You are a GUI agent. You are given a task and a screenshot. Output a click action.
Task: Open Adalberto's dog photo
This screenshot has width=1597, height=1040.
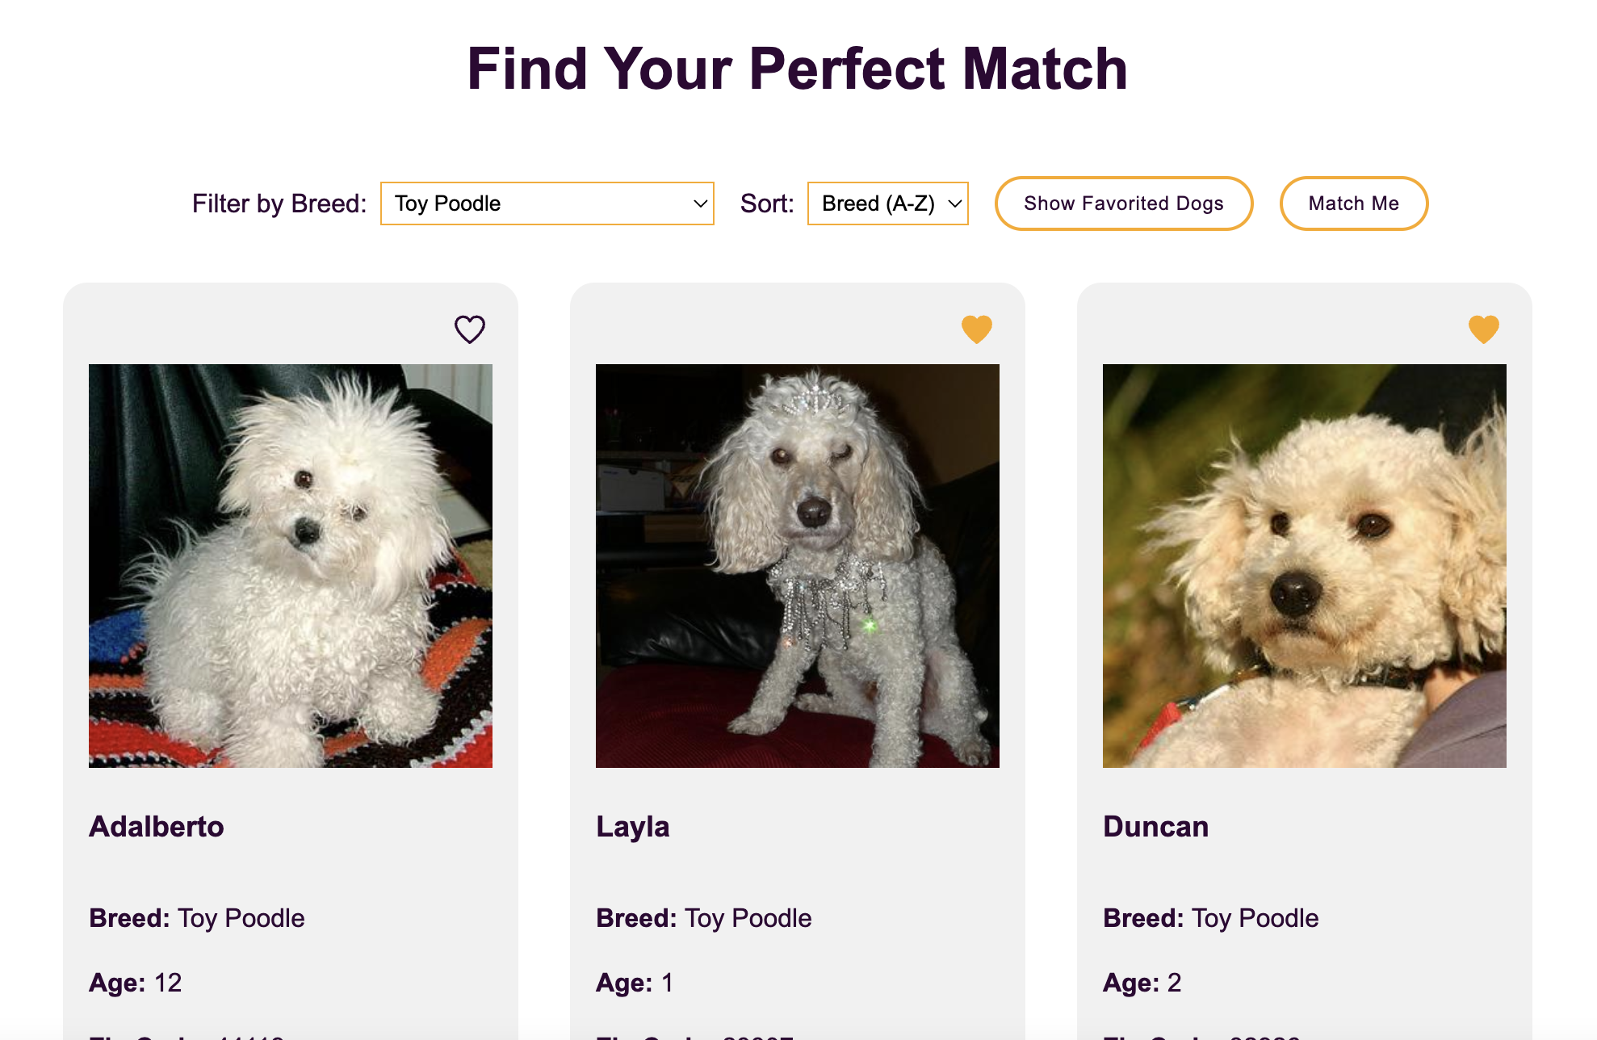[x=291, y=566]
